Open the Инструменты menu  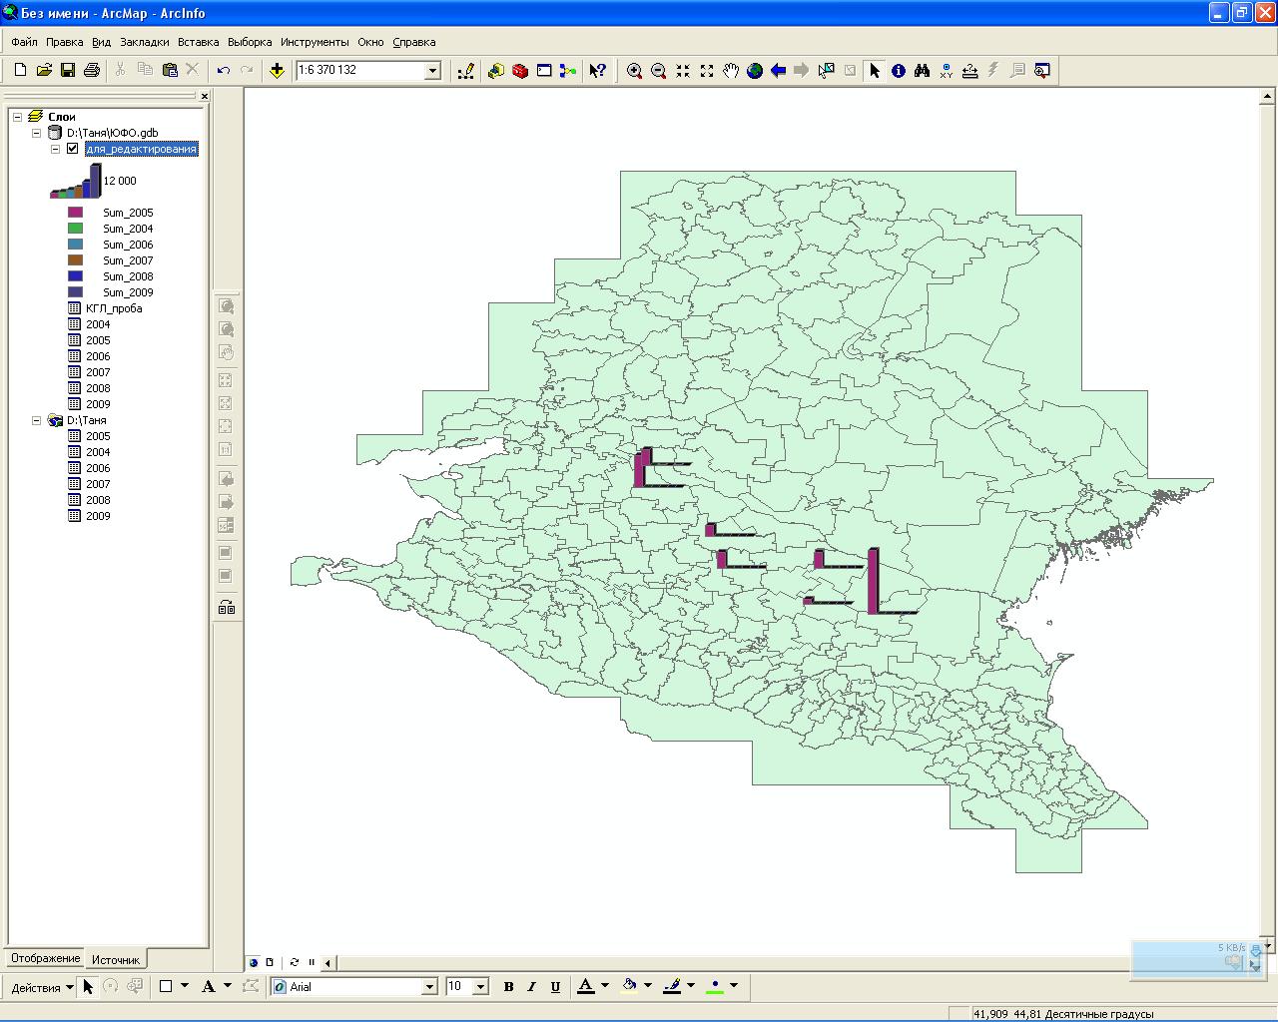[x=315, y=42]
